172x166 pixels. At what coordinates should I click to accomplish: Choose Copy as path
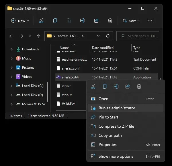126,135
